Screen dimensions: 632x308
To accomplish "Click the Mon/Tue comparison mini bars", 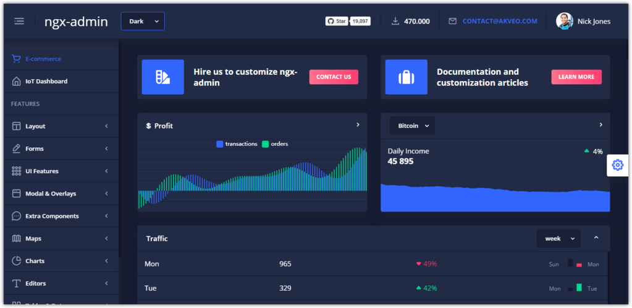I will (575, 288).
